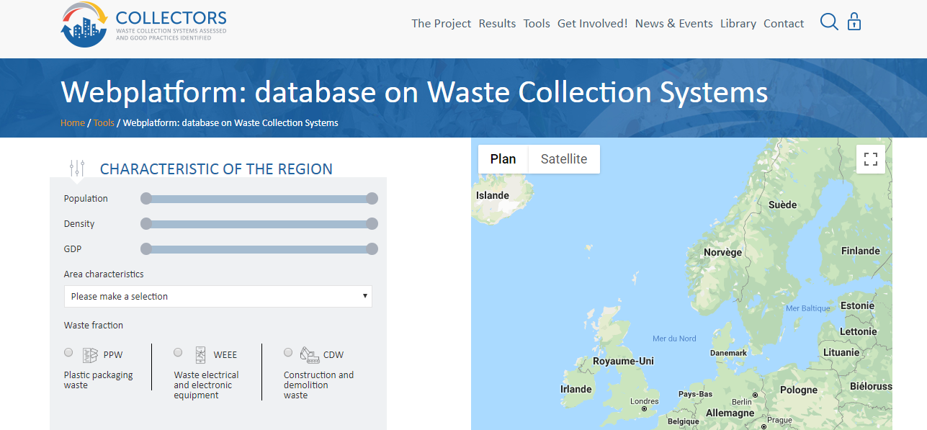Click the PPW plastic packaging icon

point(90,354)
